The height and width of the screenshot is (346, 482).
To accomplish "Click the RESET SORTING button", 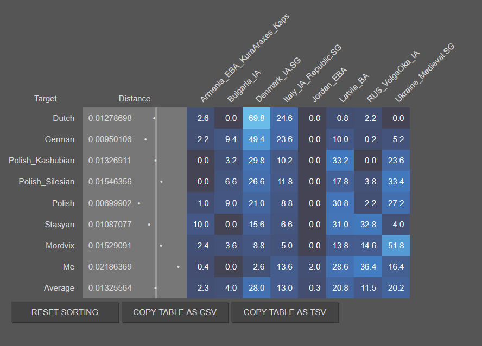I will point(65,312).
